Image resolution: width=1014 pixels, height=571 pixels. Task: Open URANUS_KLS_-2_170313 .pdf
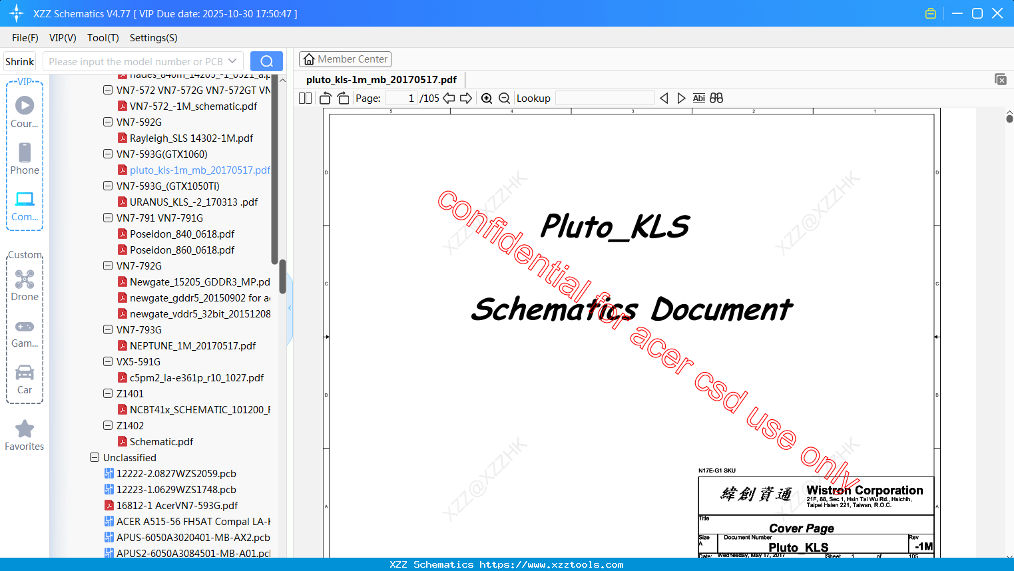194,202
